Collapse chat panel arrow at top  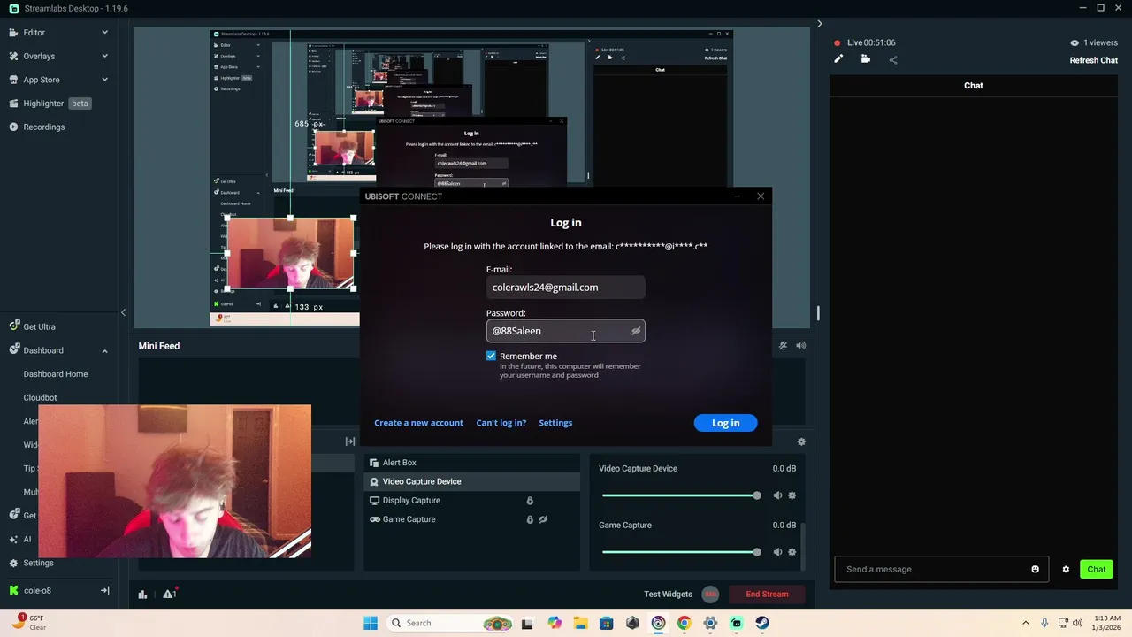point(820,24)
